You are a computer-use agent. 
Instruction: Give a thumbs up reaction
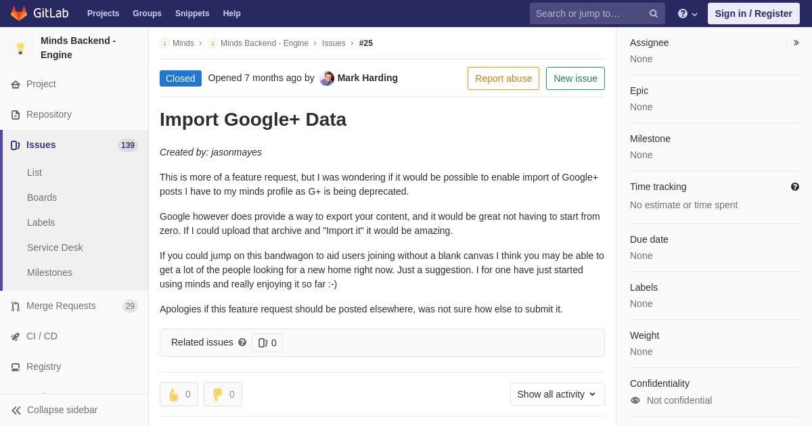pyautogui.click(x=179, y=394)
